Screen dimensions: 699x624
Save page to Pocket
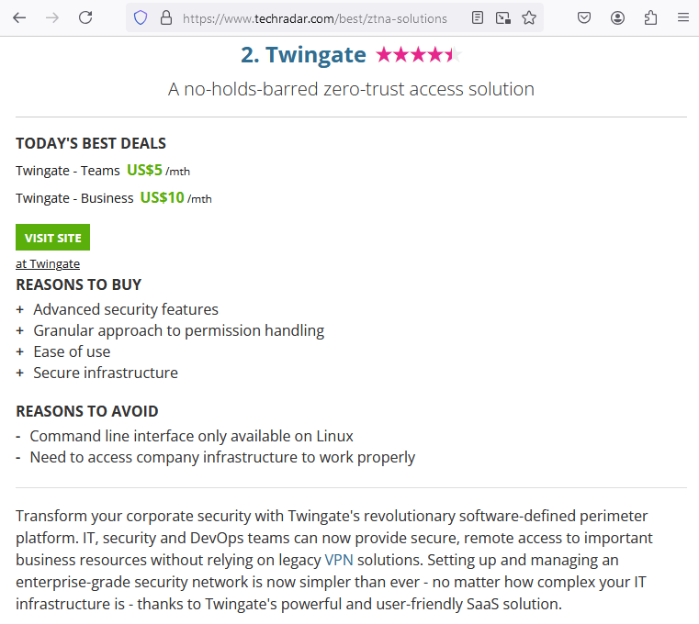click(584, 17)
